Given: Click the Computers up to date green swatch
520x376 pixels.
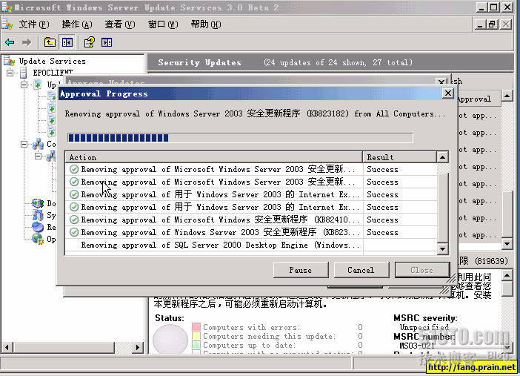Looking at the screenshot, I should (196, 345).
